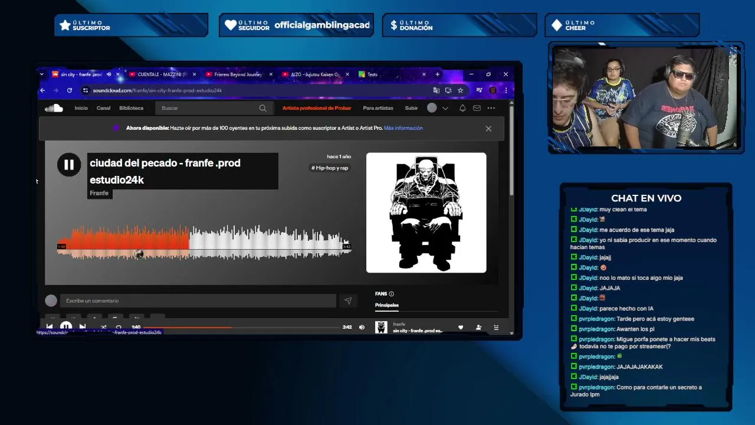
Task: Open Biblioteca in SoundCloud navigation
Action: tap(131, 108)
